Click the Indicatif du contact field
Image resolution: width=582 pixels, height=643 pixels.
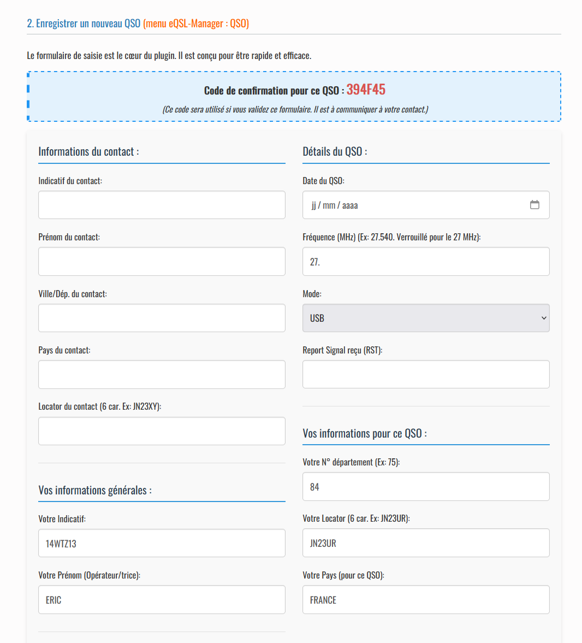point(162,205)
